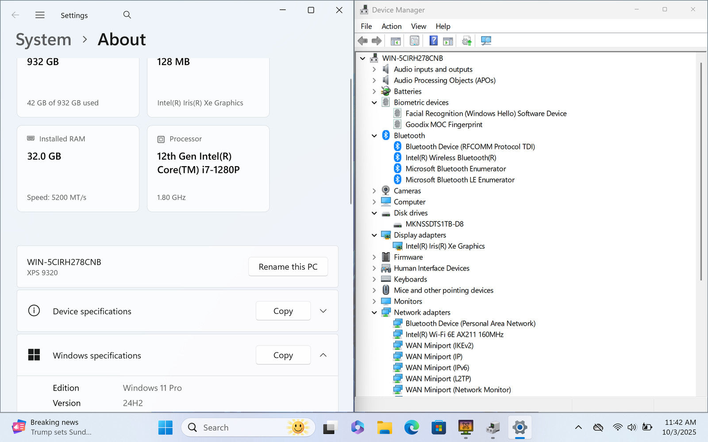The height and width of the screenshot is (442, 708).
Task: Collapse the Network adapters category
Action: click(374, 312)
